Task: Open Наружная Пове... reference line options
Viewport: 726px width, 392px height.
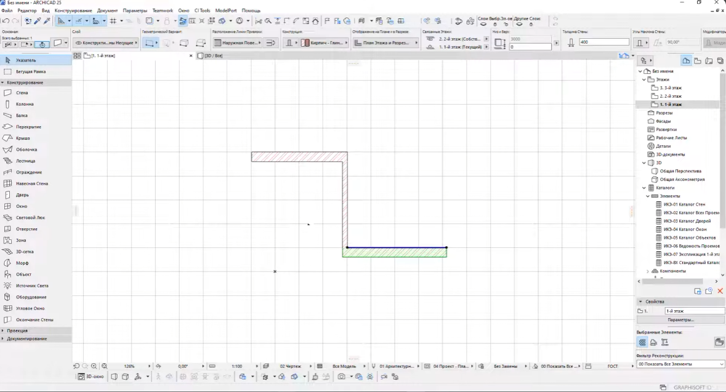Action: tap(238, 42)
